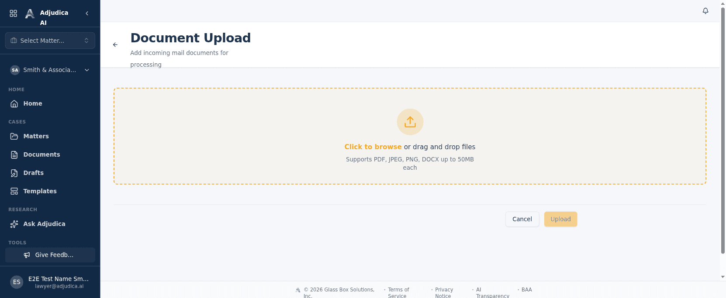This screenshot has width=726, height=298.
Task: Click the Give Feedback button
Action: coord(50,255)
